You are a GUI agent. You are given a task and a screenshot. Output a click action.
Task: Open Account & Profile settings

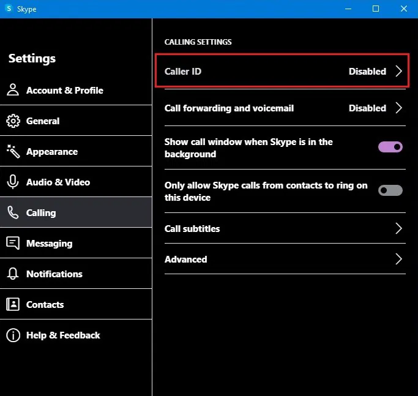(x=76, y=90)
